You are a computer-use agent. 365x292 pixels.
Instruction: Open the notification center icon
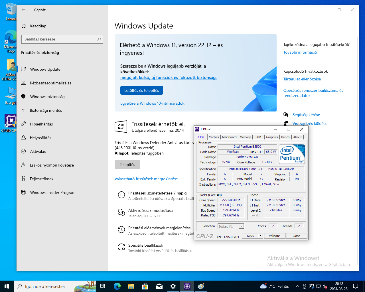point(356,286)
